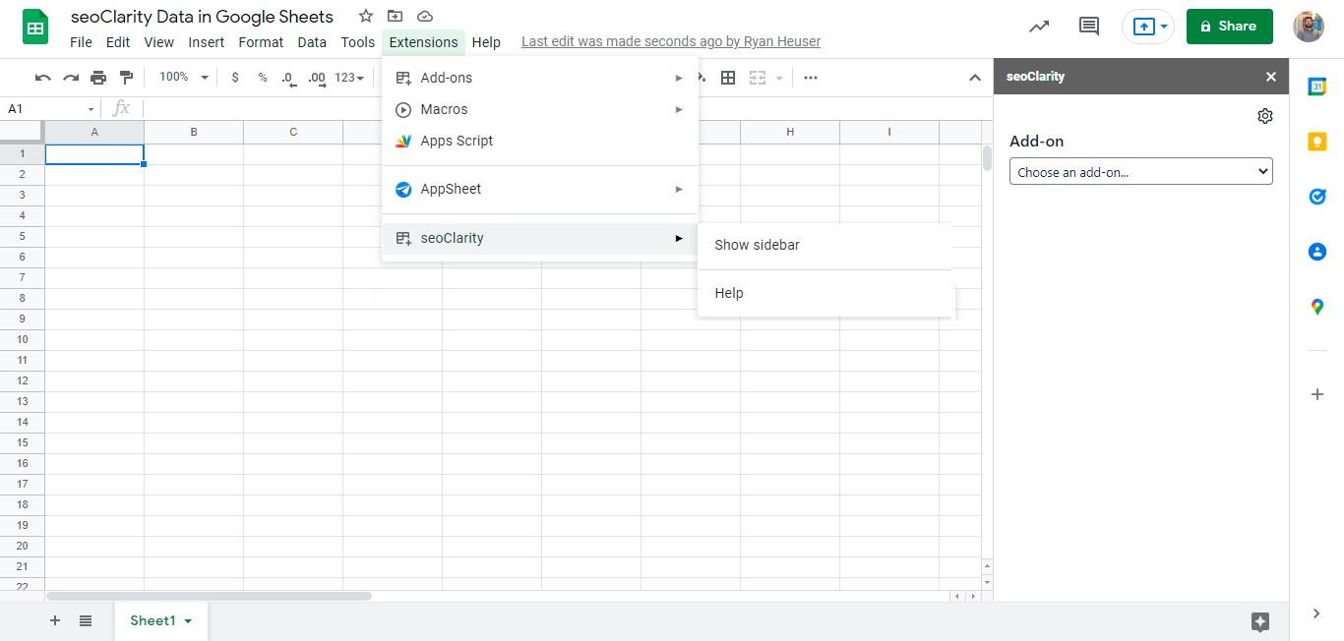Image resolution: width=1344 pixels, height=641 pixels.
Task: Open the last edit history link
Action: 671,42
